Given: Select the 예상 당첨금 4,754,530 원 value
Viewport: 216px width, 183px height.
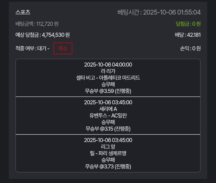Looking at the screenshot, I should coord(43,35).
